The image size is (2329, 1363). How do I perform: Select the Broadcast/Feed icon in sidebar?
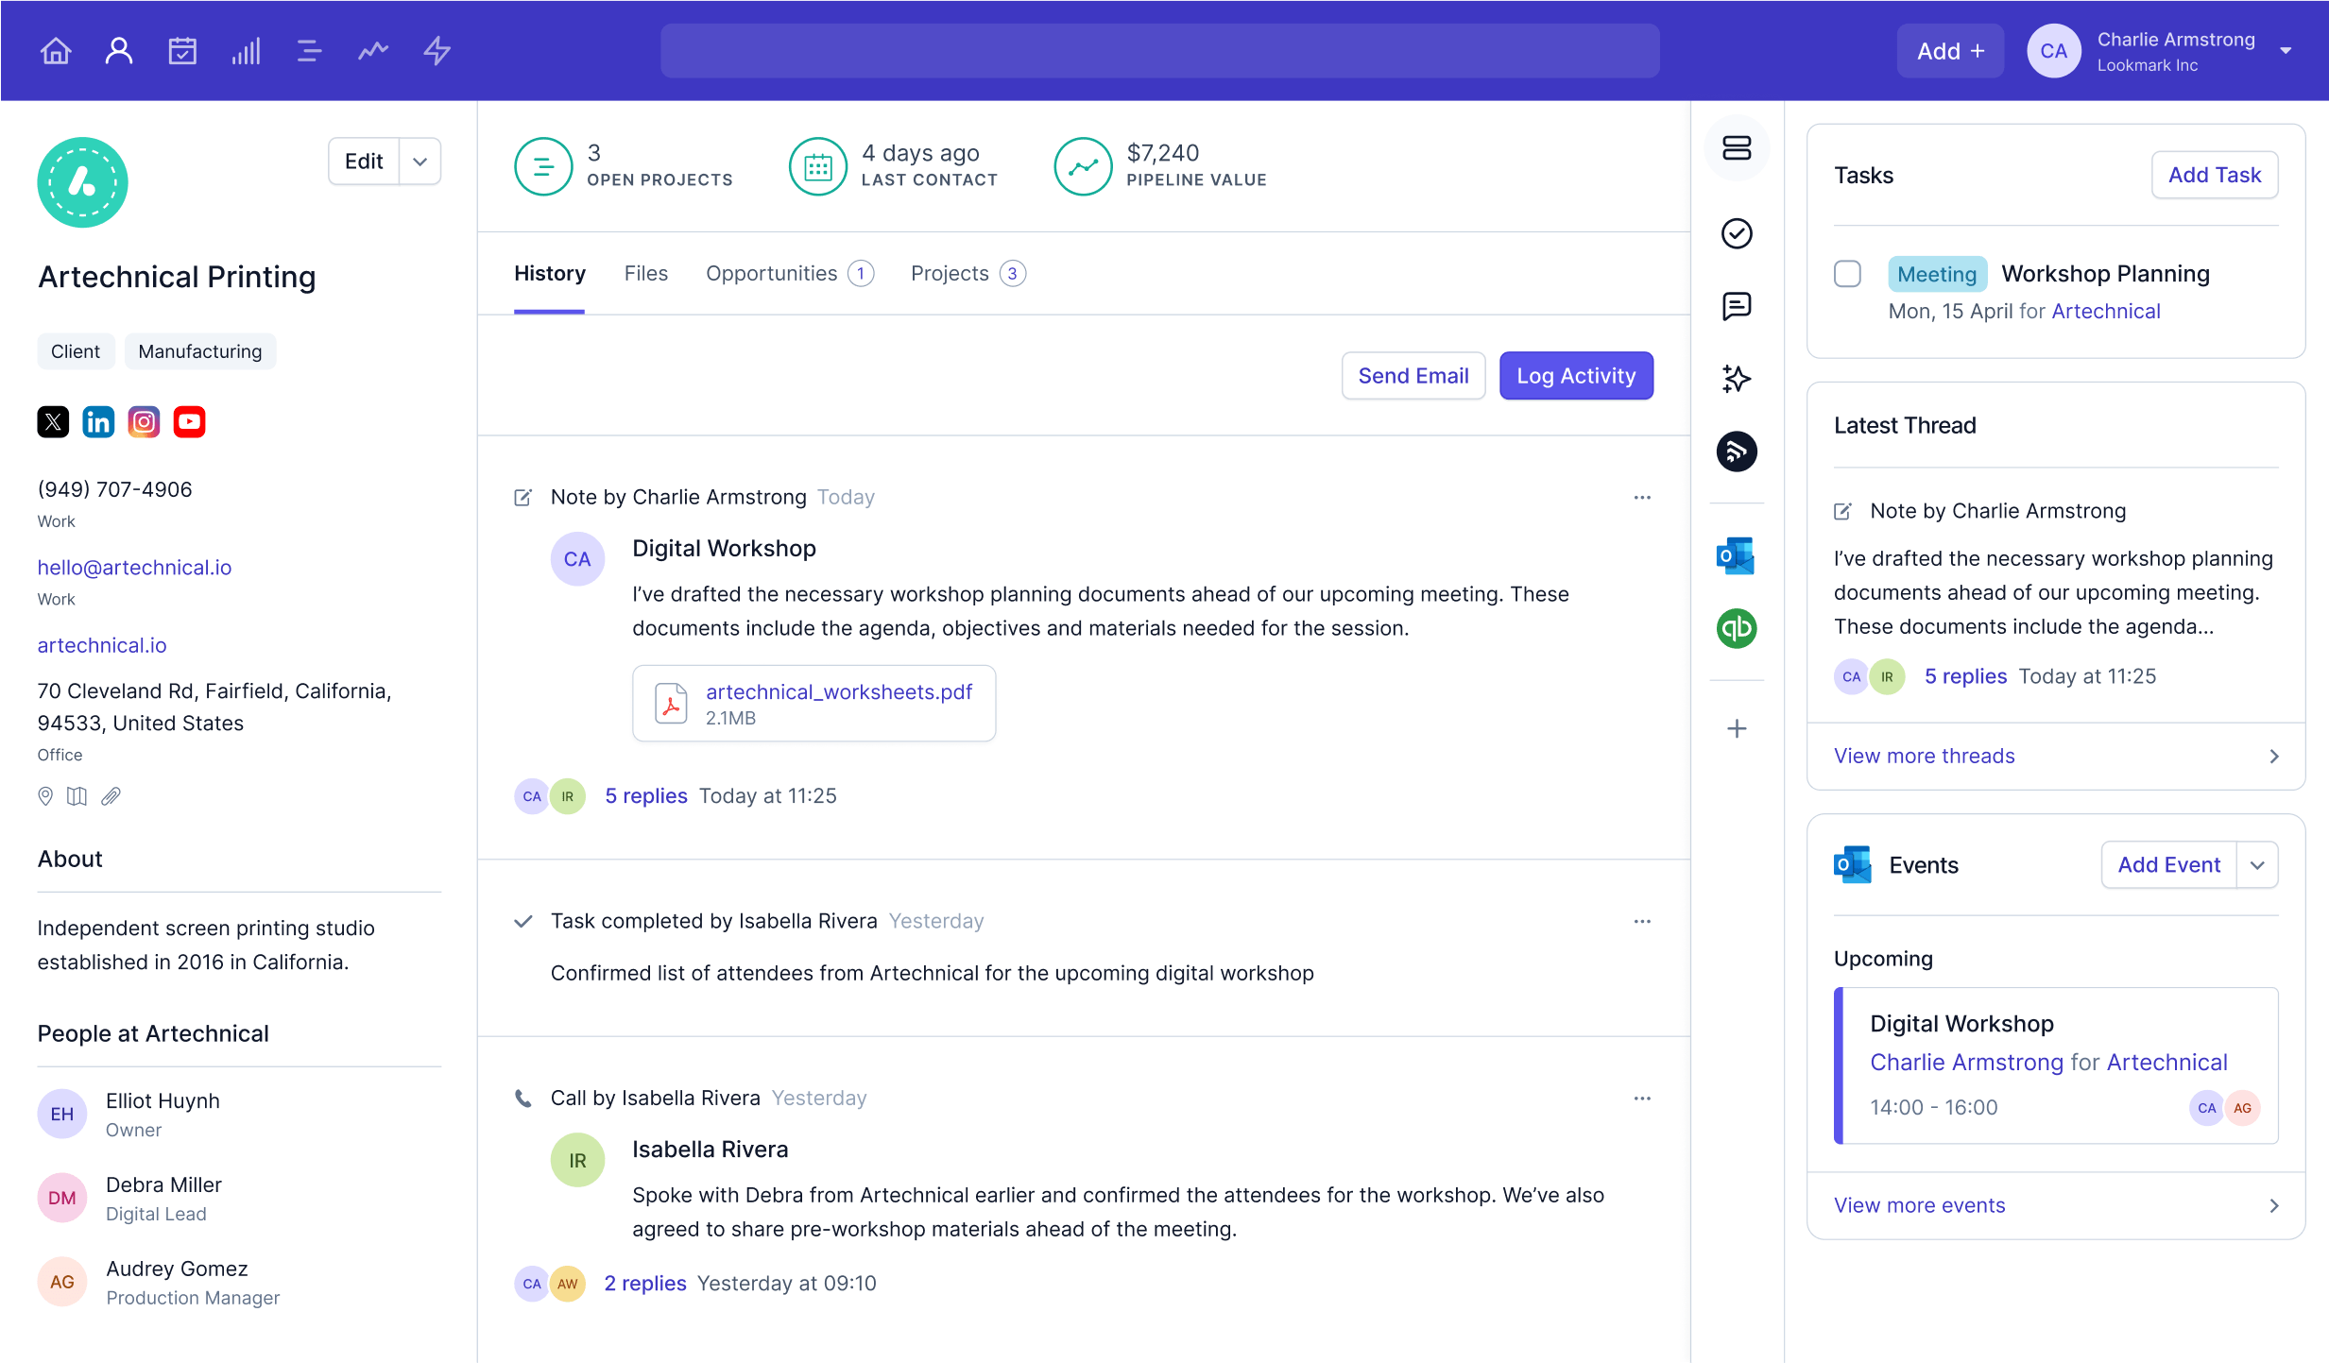(x=1738, y=451)
